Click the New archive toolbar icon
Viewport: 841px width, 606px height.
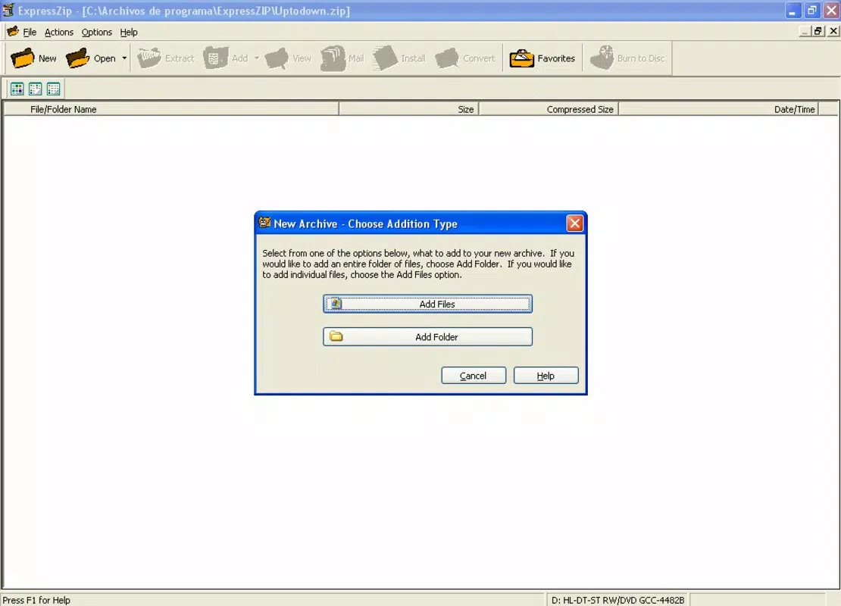pos(23,58)
